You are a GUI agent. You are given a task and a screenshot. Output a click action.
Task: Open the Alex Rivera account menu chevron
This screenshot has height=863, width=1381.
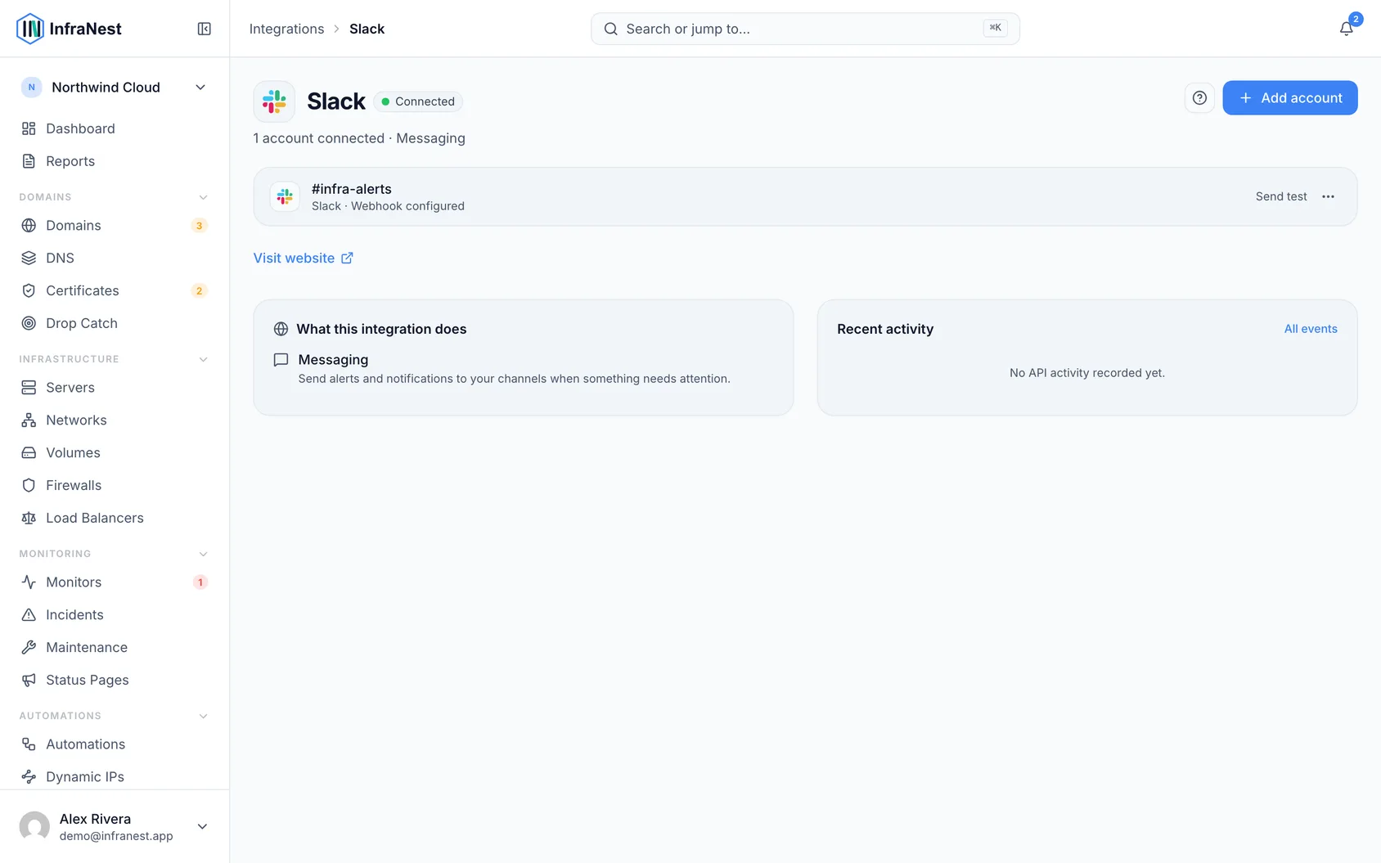tap(202, 826)
